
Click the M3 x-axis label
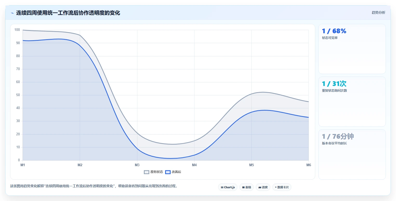(137, 165)
